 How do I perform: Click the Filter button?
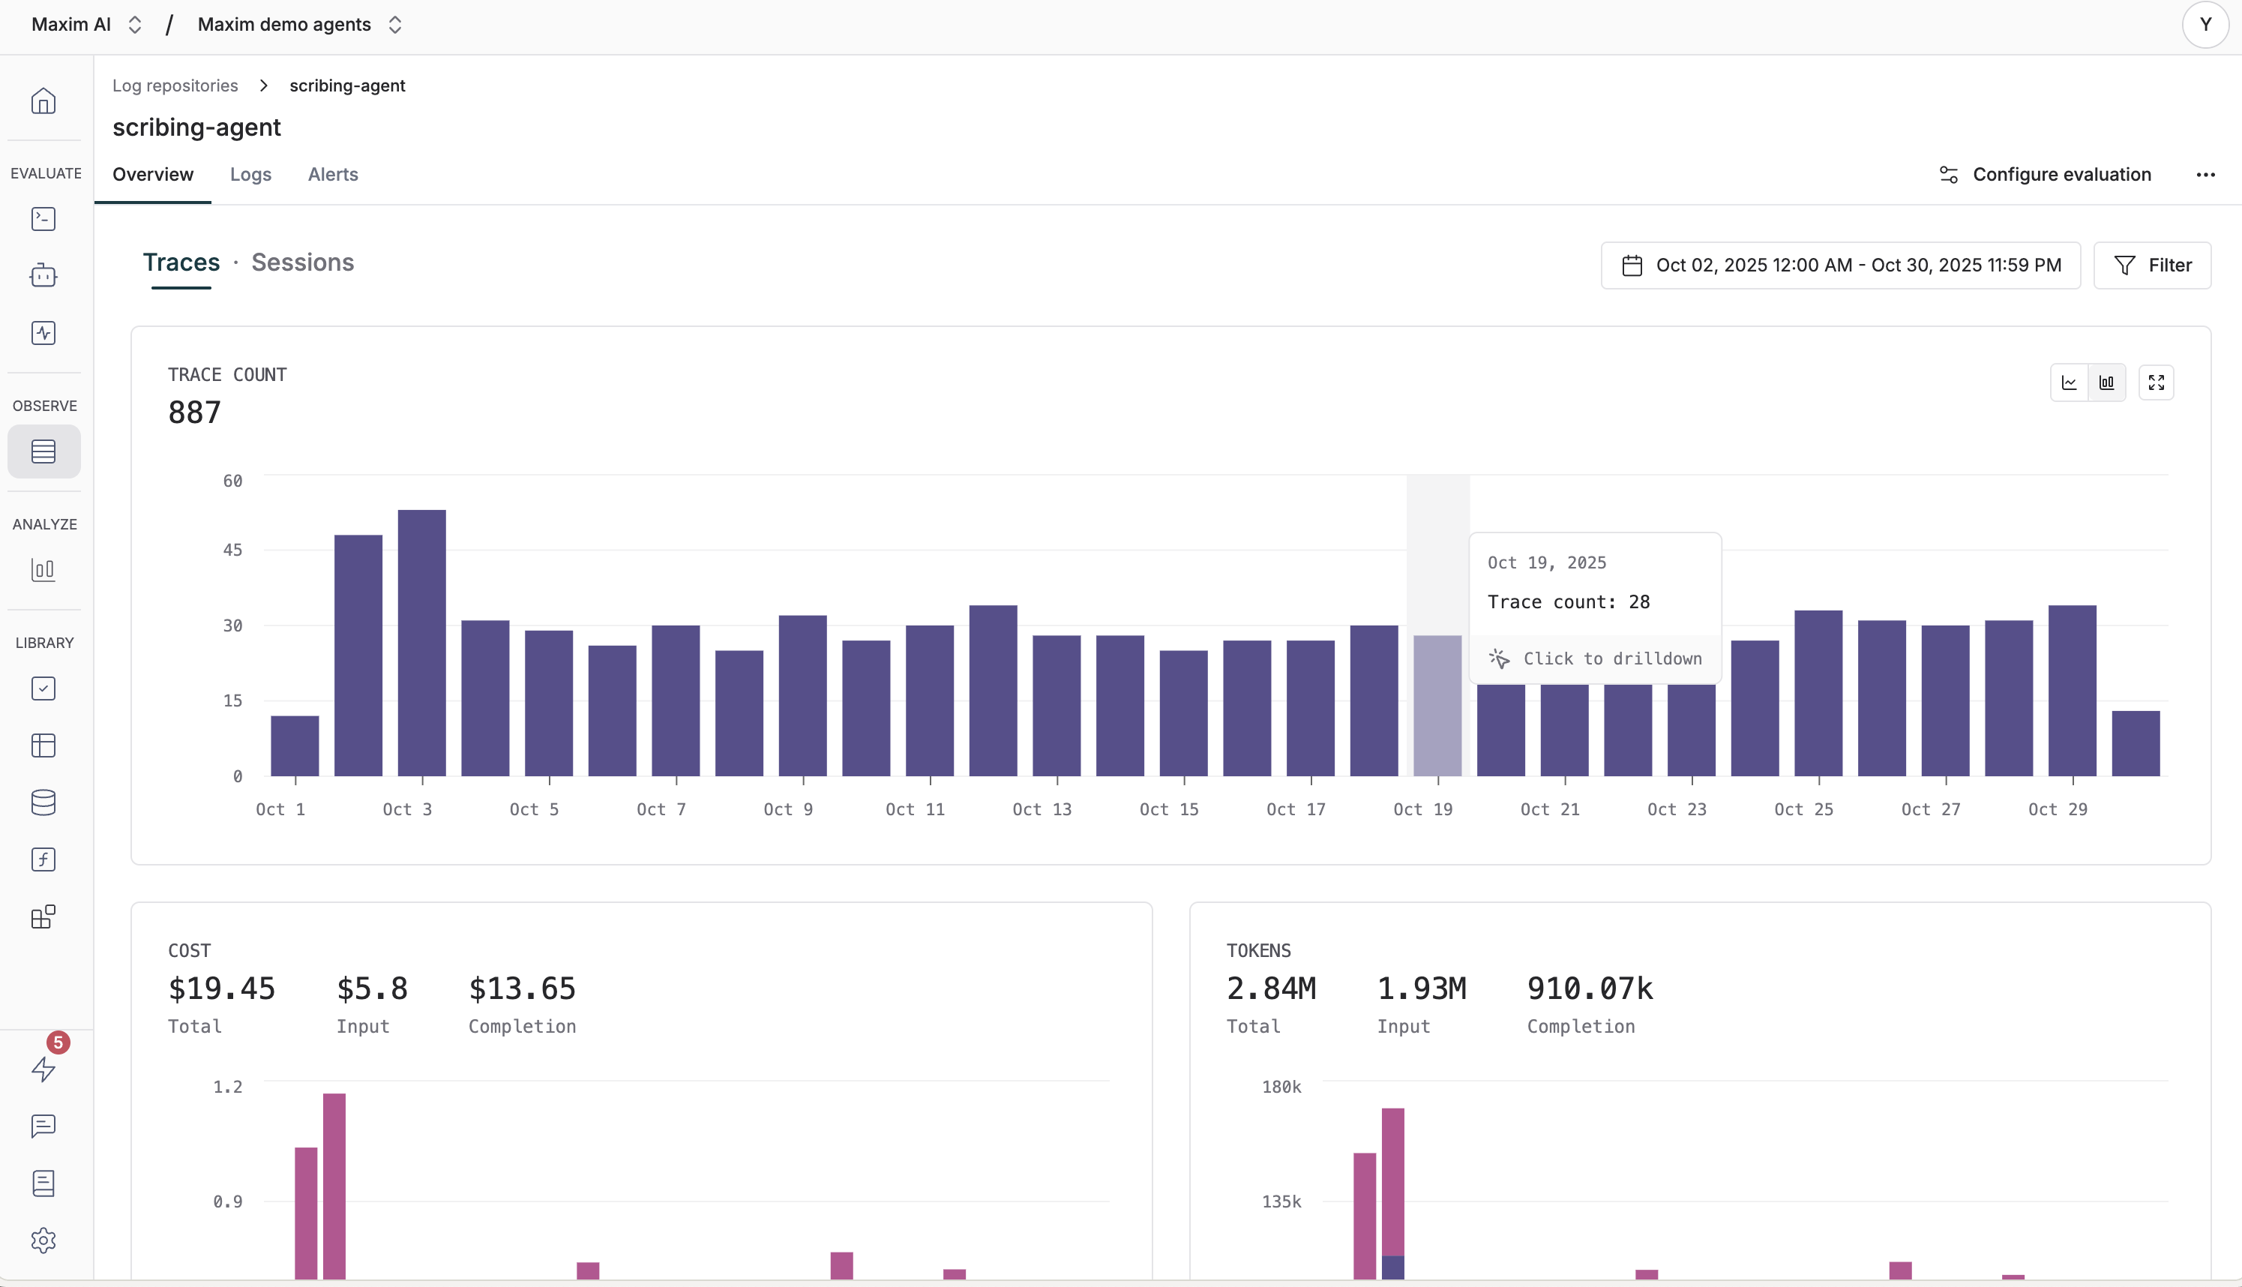tap(2152, 265)
